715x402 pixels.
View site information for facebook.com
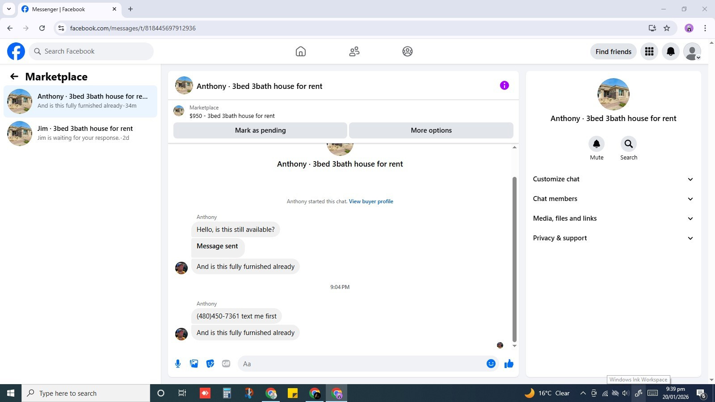point(61,28)
